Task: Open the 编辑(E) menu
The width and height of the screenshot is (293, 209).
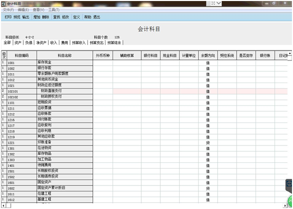Action: pos(23,10)
